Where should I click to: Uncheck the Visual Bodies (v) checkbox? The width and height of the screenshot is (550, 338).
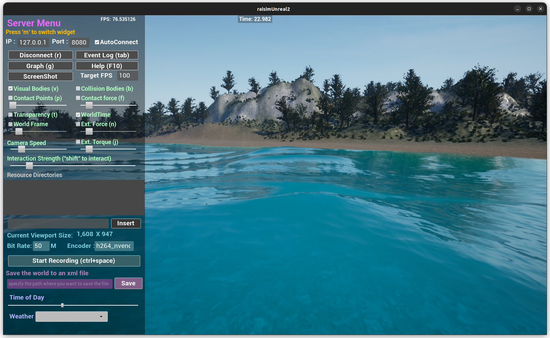[10, 89]
